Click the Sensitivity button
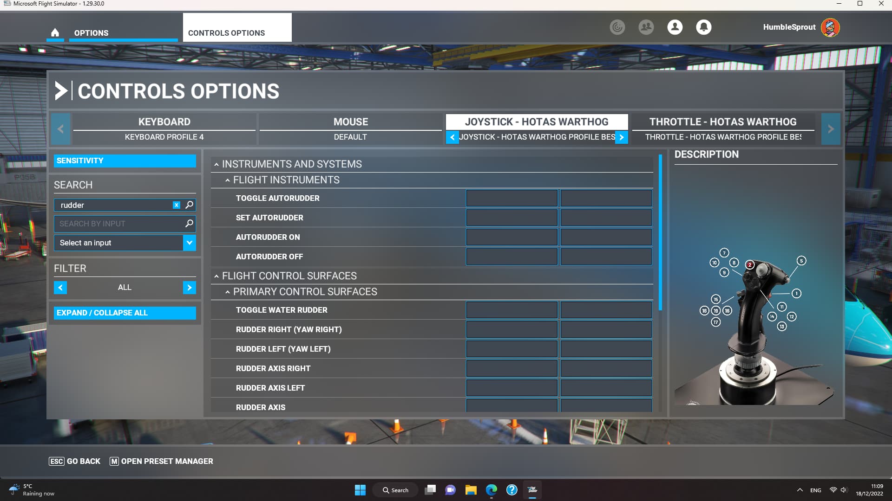Screen dimensions: 892x501 coord(125,161)
